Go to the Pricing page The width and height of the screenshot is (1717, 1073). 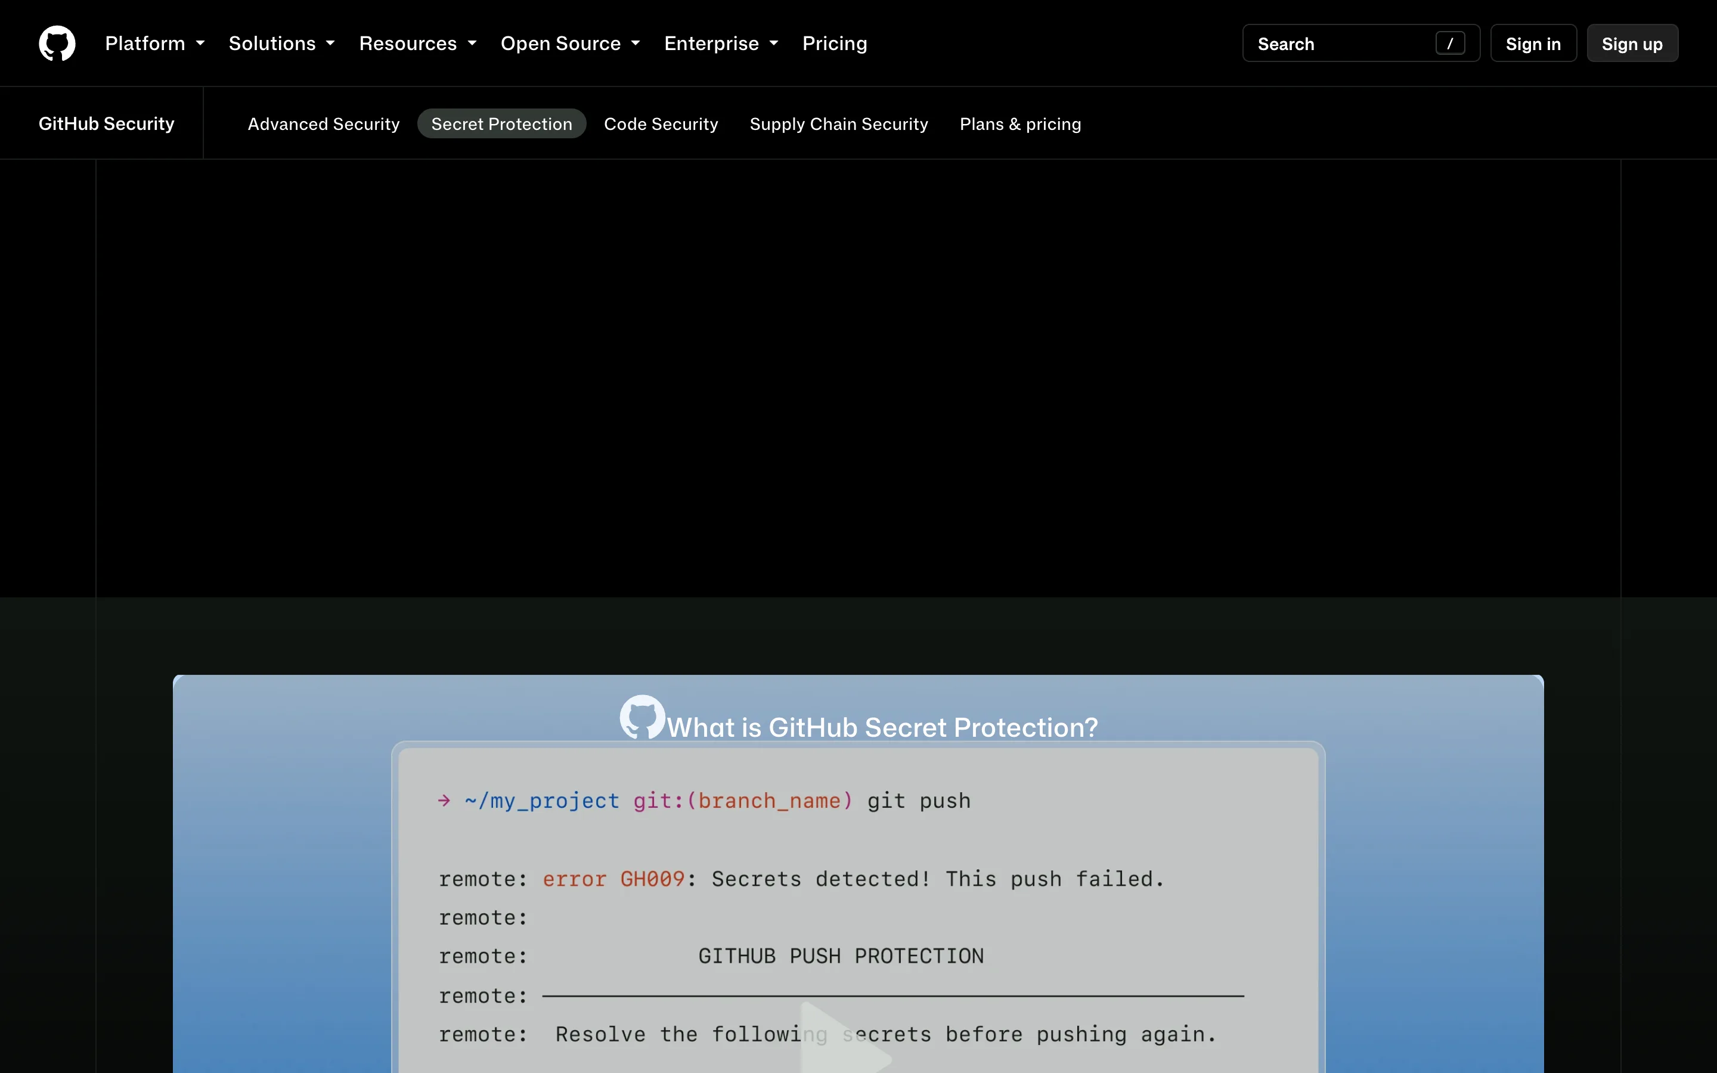[x=835, y=44]
